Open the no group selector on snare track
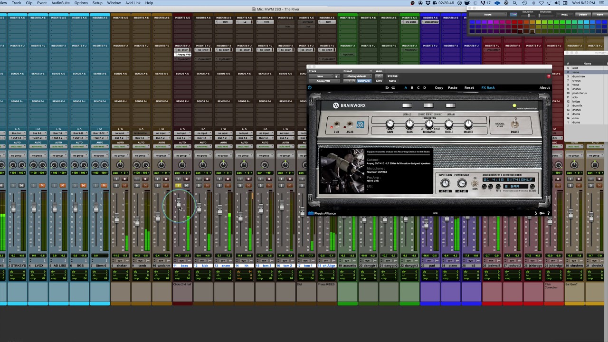This screenshot has width=608, height=342. tap(224, 155)
